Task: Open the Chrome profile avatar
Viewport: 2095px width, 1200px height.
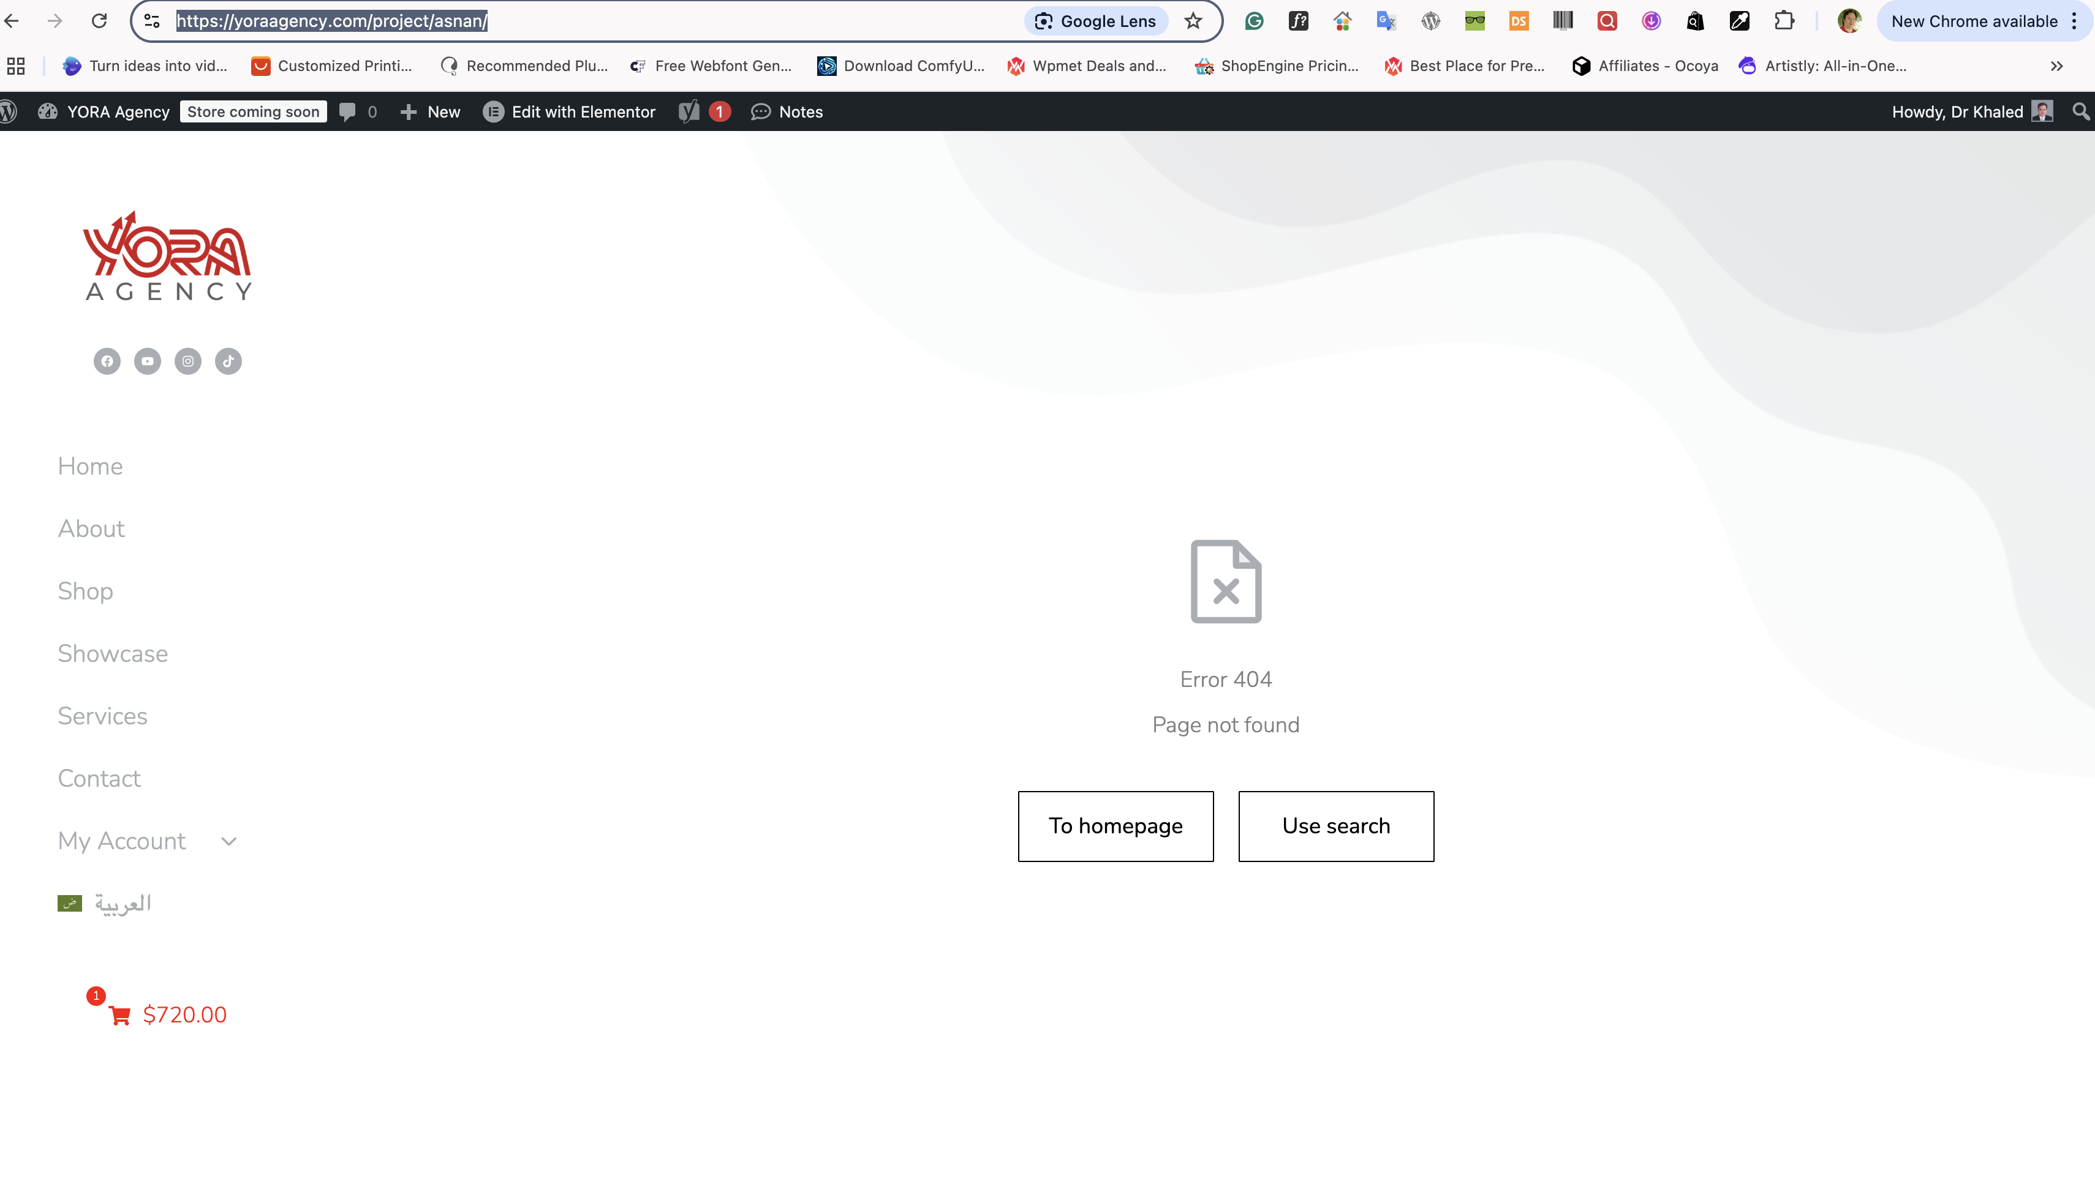Action: click(1849, 21)
